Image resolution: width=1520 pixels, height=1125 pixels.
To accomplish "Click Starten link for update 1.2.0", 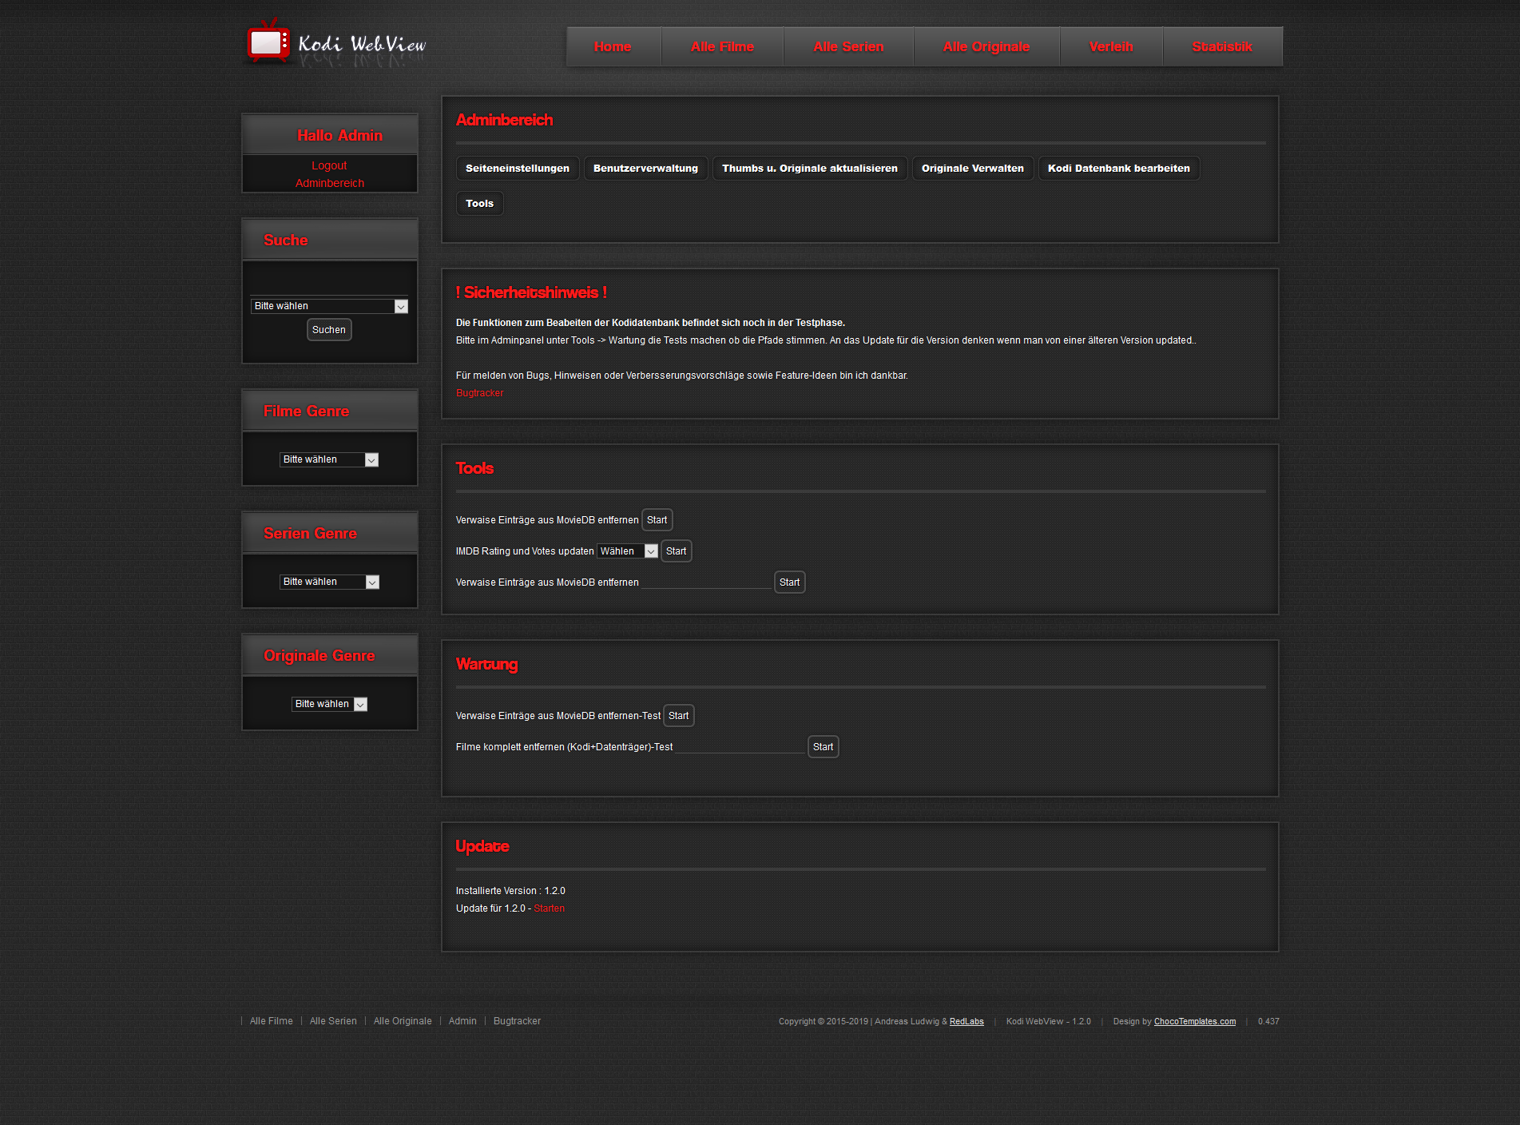I will point(549,908).
